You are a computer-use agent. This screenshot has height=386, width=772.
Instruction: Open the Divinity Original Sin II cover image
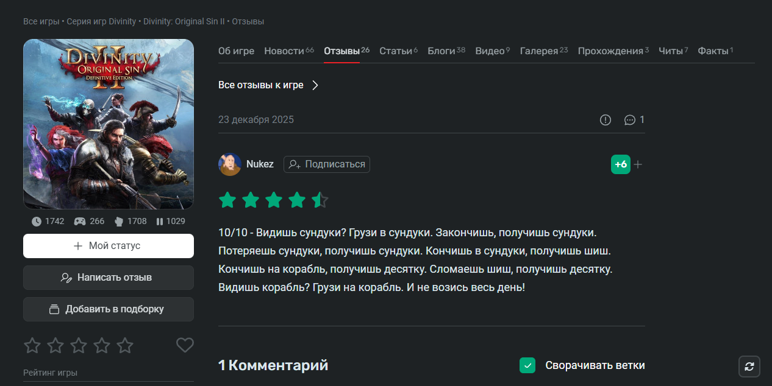109,124
